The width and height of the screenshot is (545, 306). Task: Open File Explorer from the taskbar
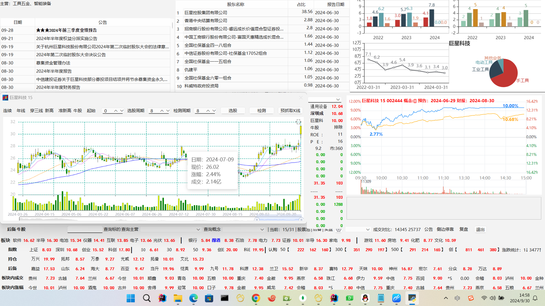(178, 298)
